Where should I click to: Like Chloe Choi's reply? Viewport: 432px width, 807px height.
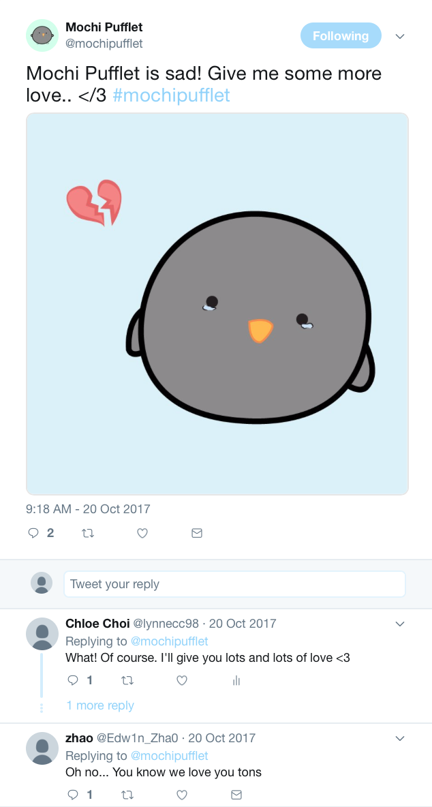[x=182, y=680]
